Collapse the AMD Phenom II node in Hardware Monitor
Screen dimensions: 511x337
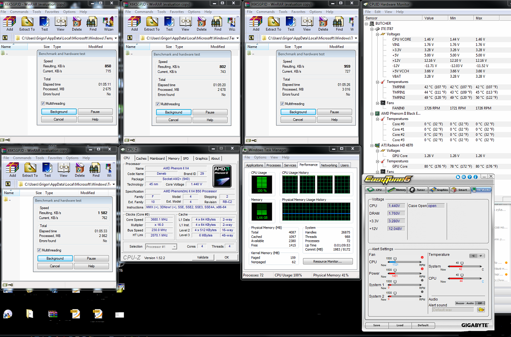(x=372, y=114)
